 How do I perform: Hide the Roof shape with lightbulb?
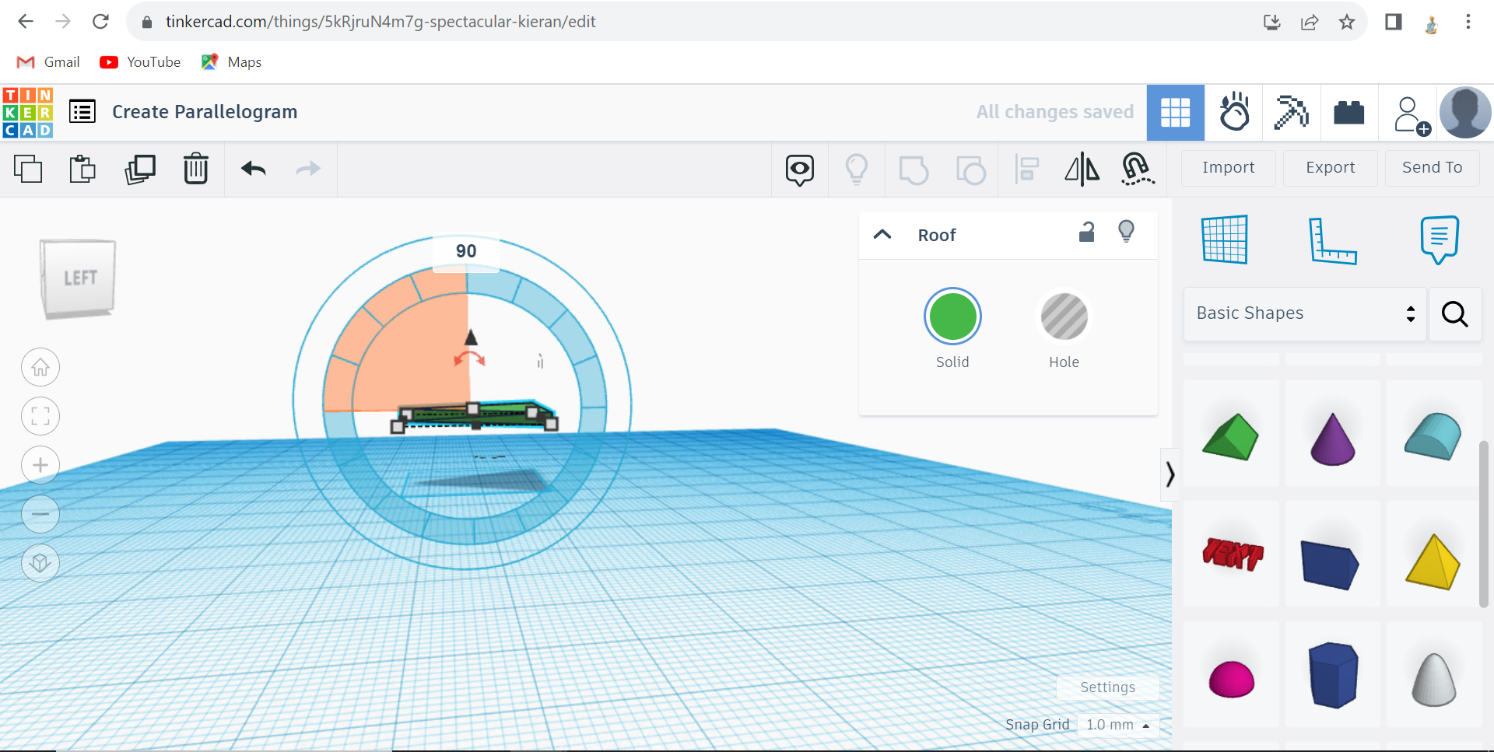click(1126, 232)
